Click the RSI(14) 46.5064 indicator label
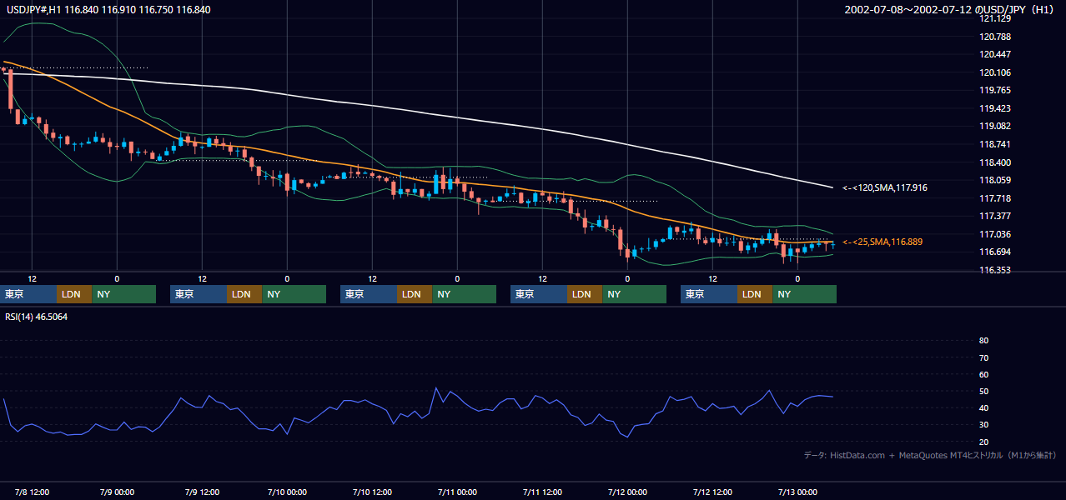Viewport: 1066px width, 500px height. click(37, 317)
